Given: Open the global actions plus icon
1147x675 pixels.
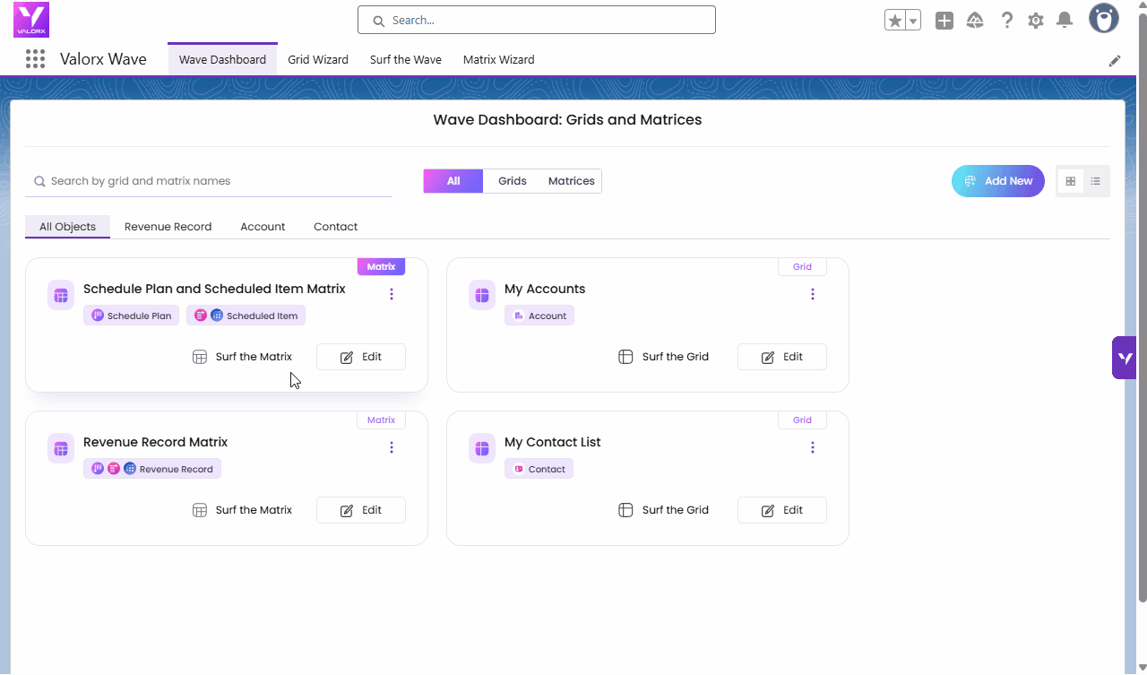Looking at the screenshot, I should click(944, 21).
